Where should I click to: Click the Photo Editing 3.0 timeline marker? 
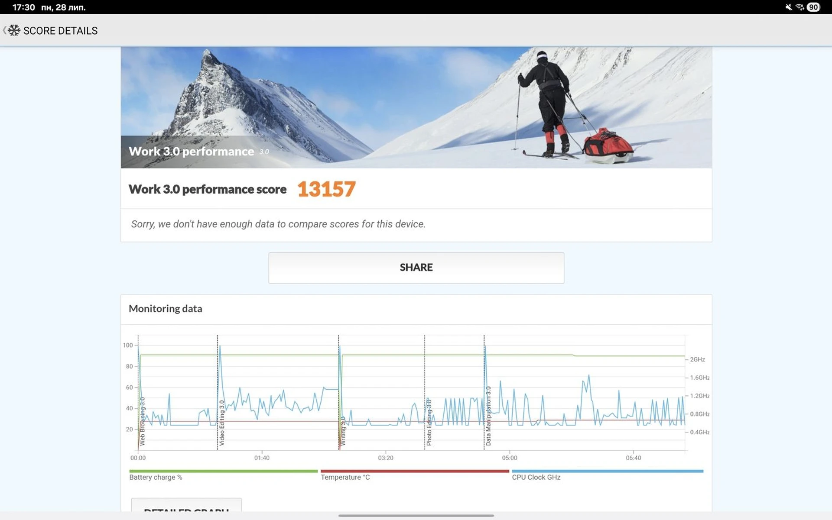coord(429,422)
